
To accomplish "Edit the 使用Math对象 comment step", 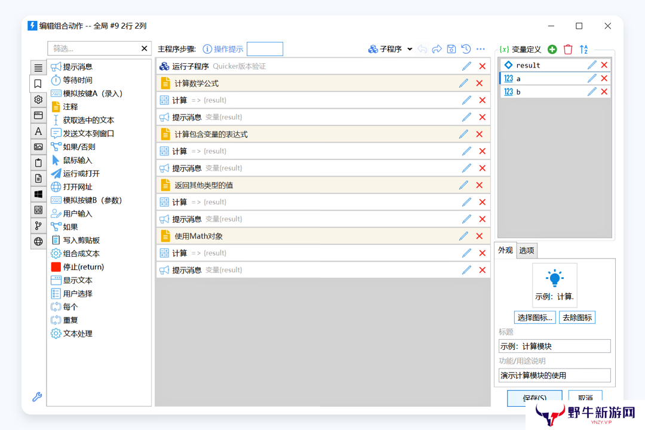I will (463, 236).
